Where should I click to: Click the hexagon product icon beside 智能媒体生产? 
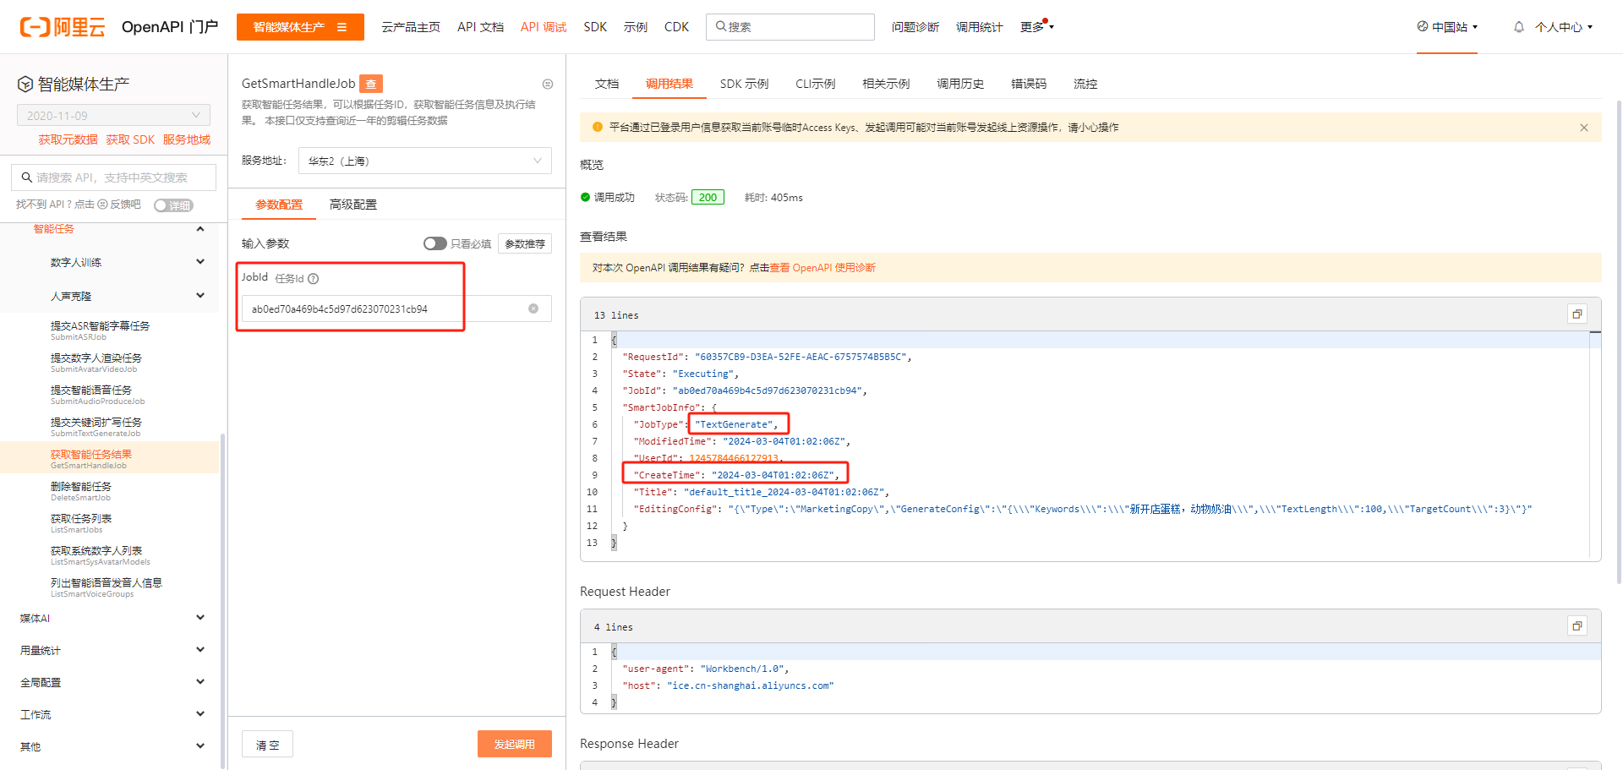(25, 85)
